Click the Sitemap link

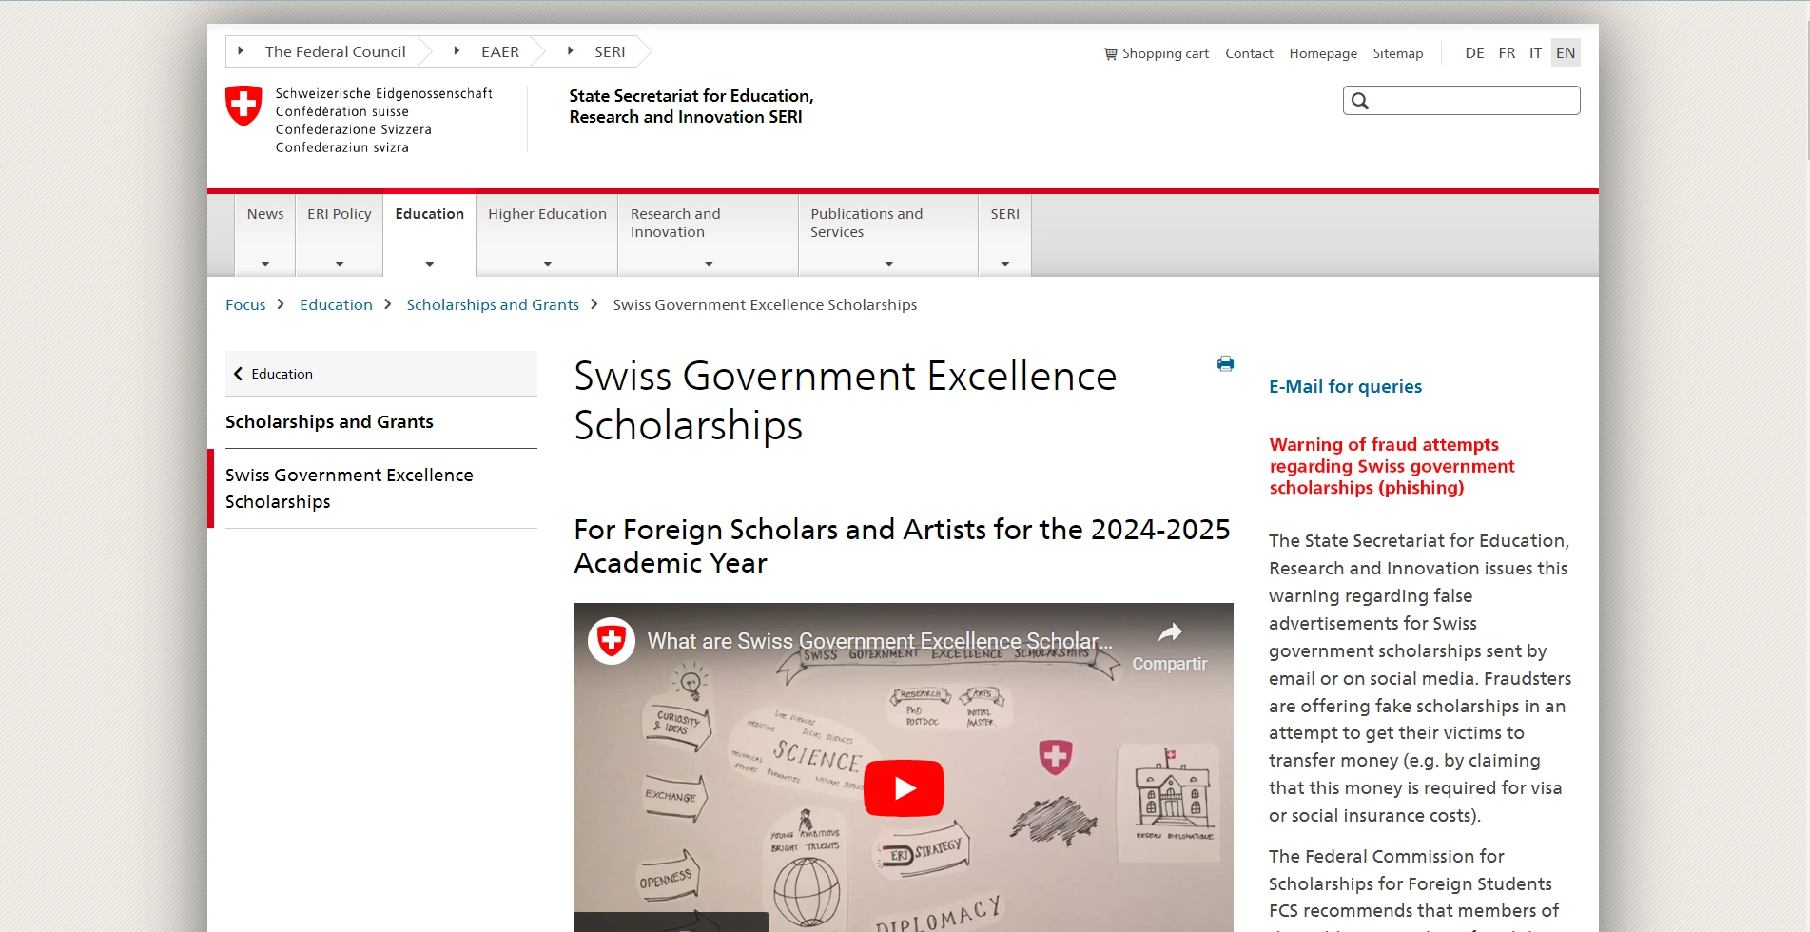(x=1397, y=54)
